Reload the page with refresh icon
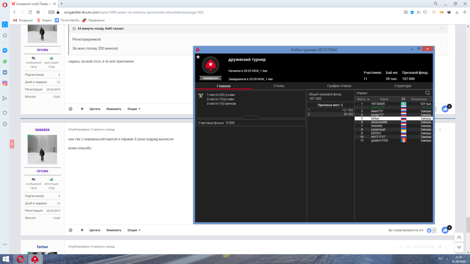470x264 pixels. click(x=31, y=12)
